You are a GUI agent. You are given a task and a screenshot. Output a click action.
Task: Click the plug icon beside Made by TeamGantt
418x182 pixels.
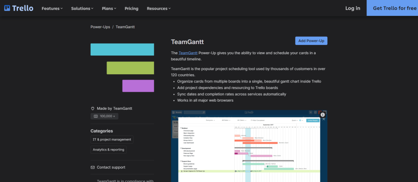tap(93, 109)
